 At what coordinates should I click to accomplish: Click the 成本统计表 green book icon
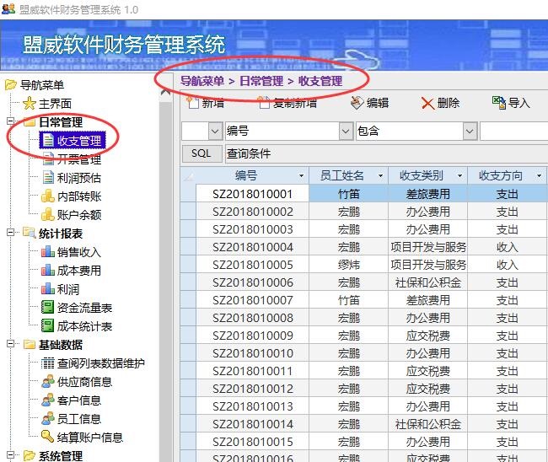click(x=47, y=326)
